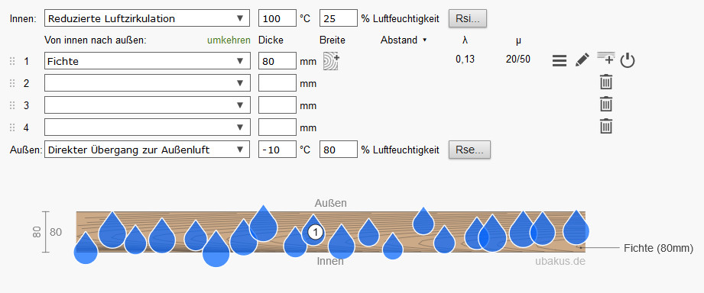Edit the Fichte layer with pencil icon
The image size is (704, 293).
pos(582,60)
